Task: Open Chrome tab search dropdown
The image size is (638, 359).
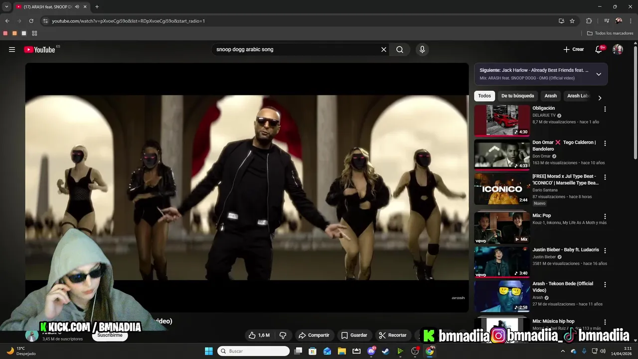Action: [x=6, y=6]
